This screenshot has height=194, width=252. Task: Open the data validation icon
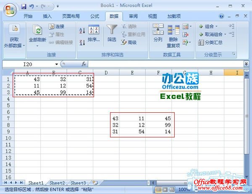tap(185, 26)
